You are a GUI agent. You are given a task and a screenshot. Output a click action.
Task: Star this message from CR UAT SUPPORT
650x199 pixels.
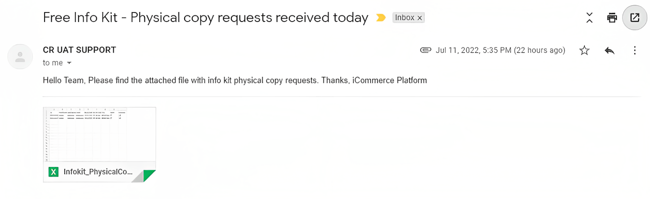[584, 50]
